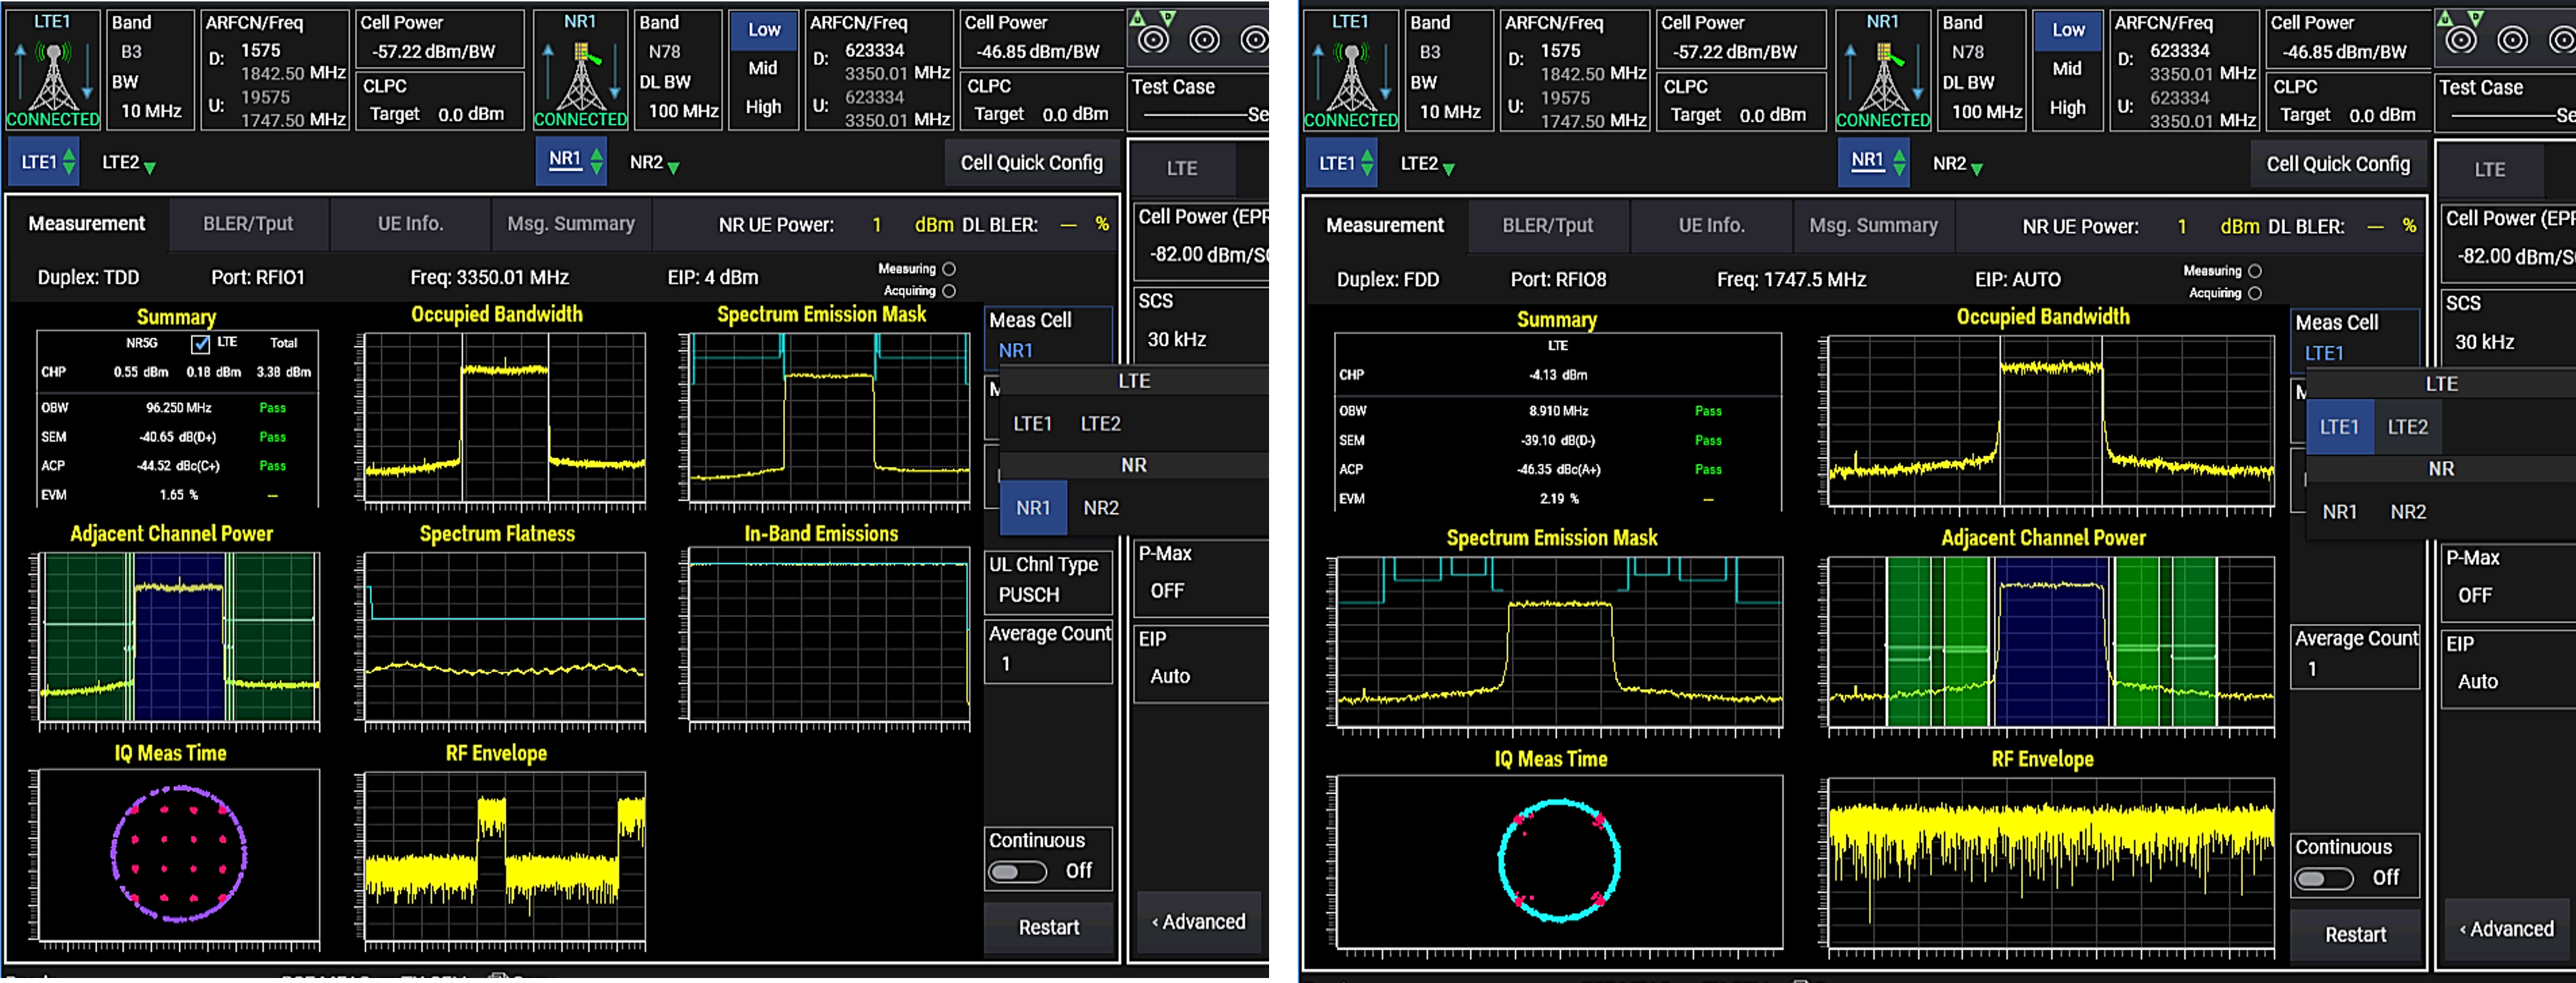Screen dimensions: 2576x983
Task: Pick NR1 in right screen Meas Cell popup
Action: pyautogui.click(x=2339, y=512)
